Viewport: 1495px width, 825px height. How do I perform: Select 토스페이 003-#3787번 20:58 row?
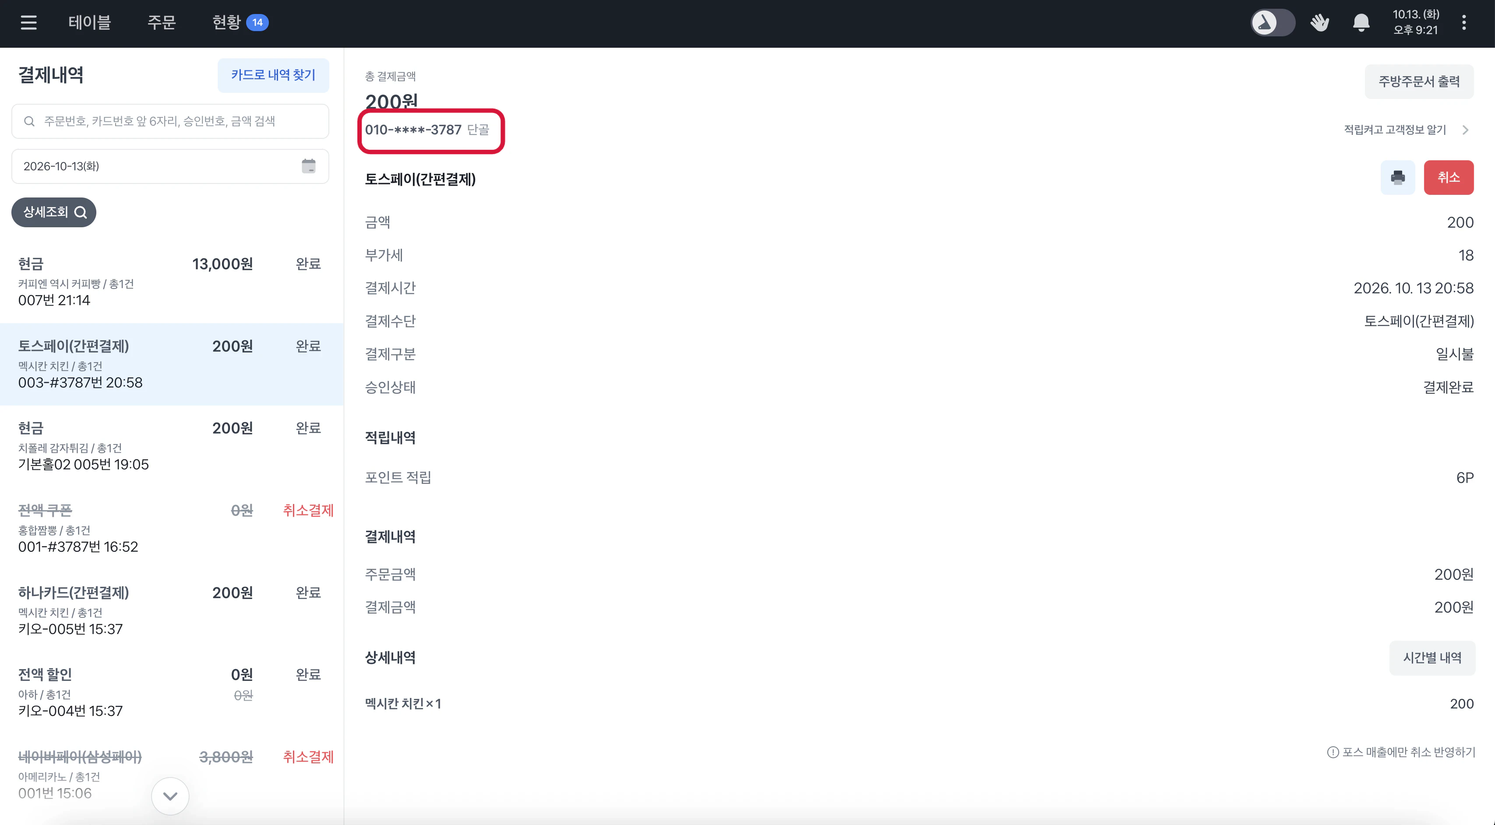[x=172, y=364]
